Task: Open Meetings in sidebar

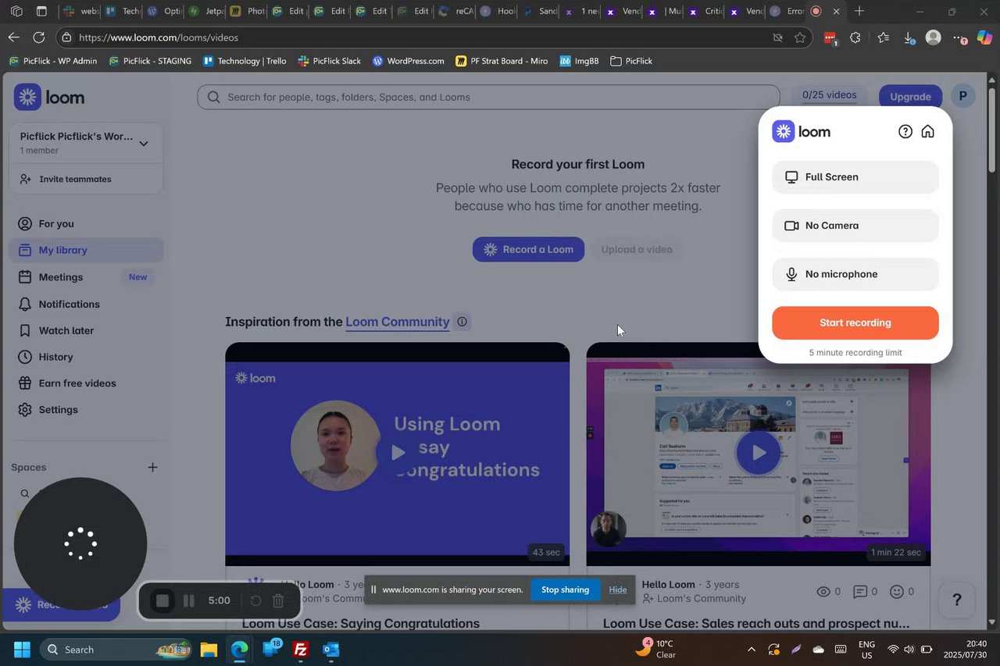Action: coord(86,277)
